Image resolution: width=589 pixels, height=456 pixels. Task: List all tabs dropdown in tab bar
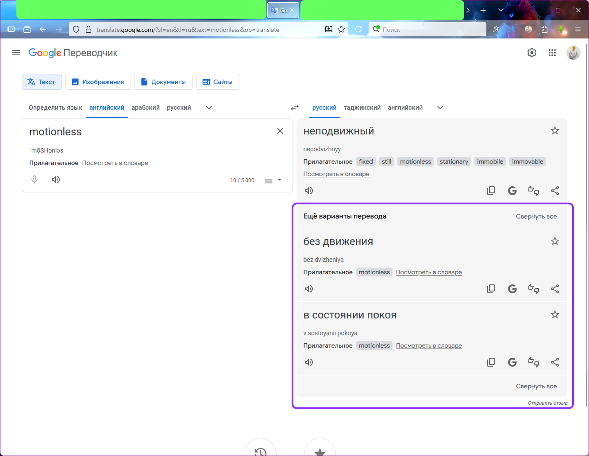(501, 10)
